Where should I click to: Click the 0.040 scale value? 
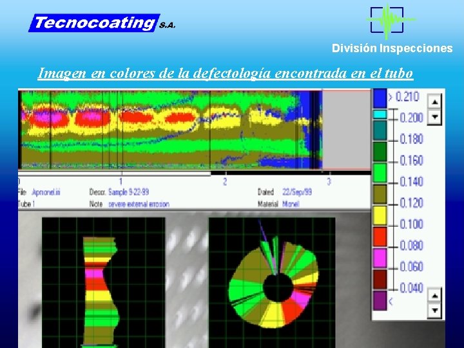(x=411, y=288)
